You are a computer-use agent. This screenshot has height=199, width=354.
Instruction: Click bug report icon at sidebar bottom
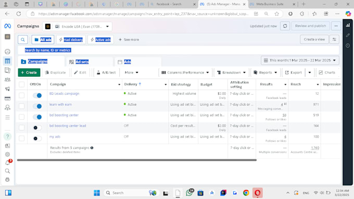7,180
